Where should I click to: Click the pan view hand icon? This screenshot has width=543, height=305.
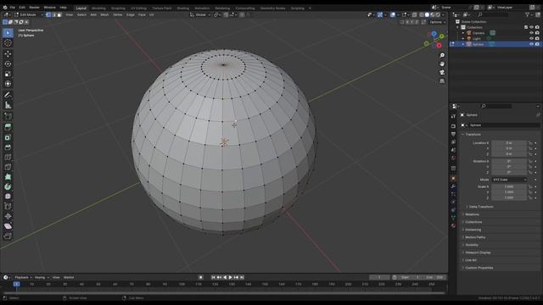(x=442, y=64)
